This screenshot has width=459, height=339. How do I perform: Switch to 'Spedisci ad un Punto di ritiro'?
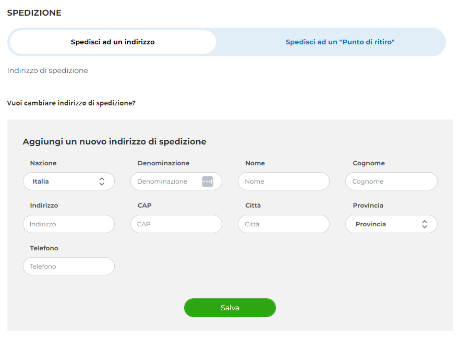[x=340, y=42]
